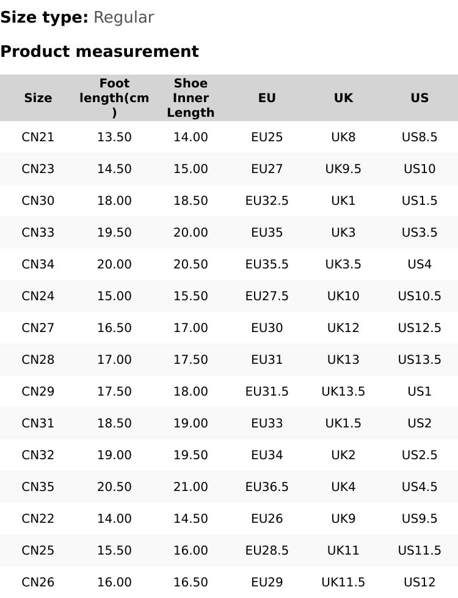Select the US column header
Viewport: 458px width, 598px height.
[x=420, y=98]
